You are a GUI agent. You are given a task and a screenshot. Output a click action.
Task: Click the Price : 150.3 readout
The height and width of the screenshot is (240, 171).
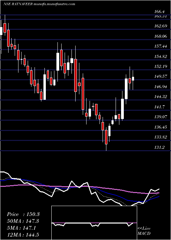(x=23, y=214)
